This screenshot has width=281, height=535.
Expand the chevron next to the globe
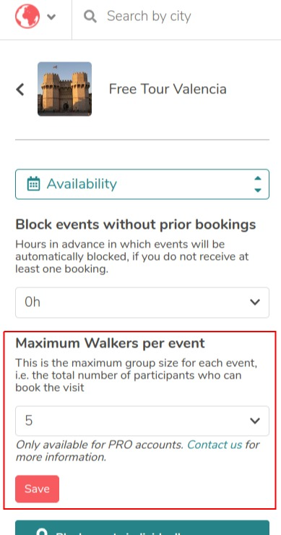(x=51, y=17)
